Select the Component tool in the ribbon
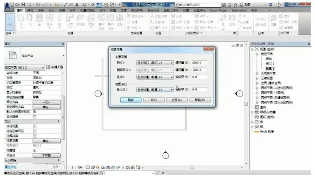314x177 pixels. [x=49, y=21]
